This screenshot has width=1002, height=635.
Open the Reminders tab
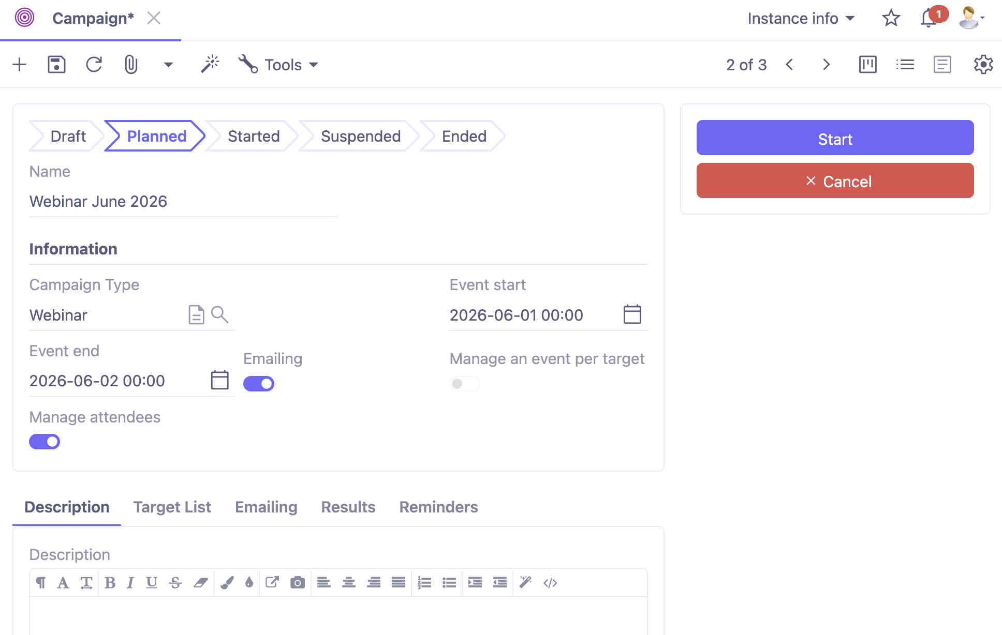[x=438, y=507]
